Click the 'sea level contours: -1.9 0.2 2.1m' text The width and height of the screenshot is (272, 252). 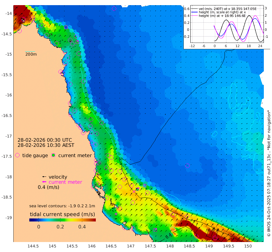(x=62, y=206)
